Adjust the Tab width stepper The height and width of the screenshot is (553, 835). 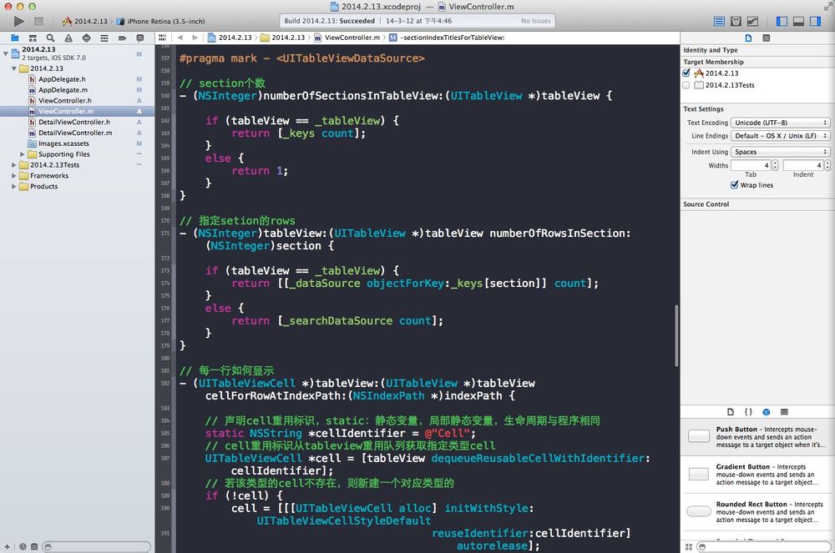coord(775,165)
